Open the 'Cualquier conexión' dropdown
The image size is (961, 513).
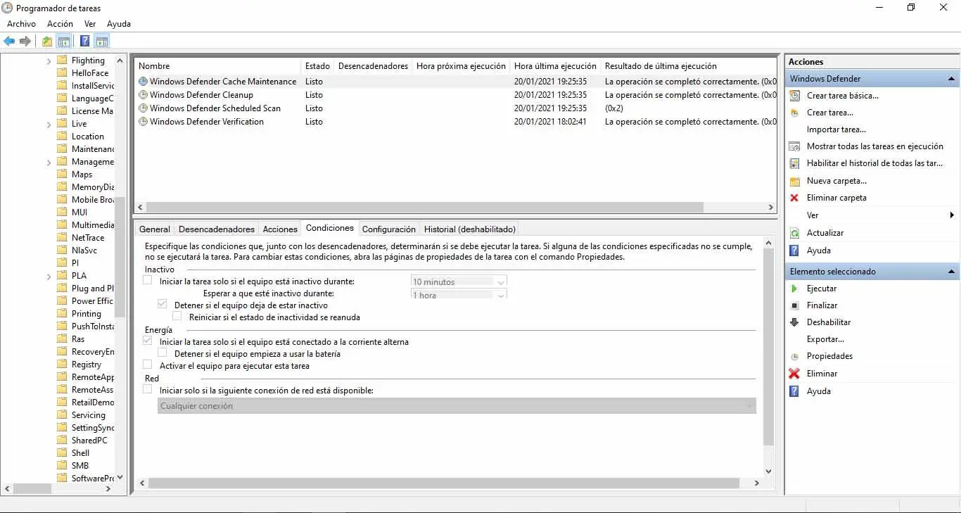(457, 406)
